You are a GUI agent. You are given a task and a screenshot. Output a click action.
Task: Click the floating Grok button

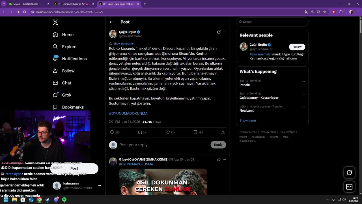pos(349,173)
